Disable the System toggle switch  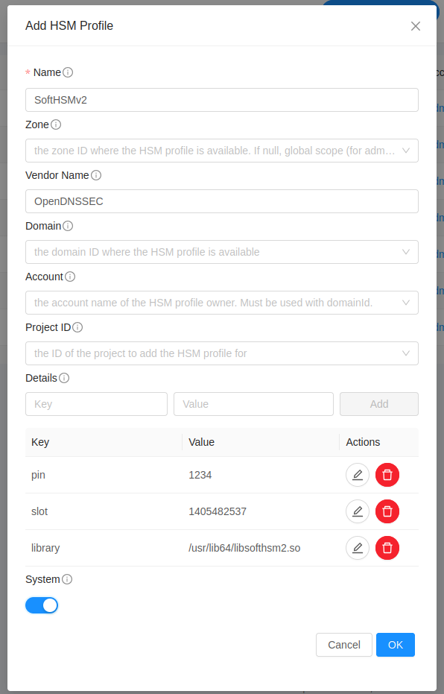click(41, 605)
